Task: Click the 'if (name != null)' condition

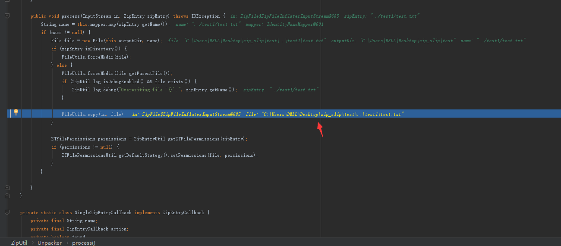Action: (66, 33)
